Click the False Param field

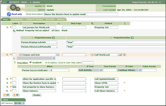click(x=149, y=70)
